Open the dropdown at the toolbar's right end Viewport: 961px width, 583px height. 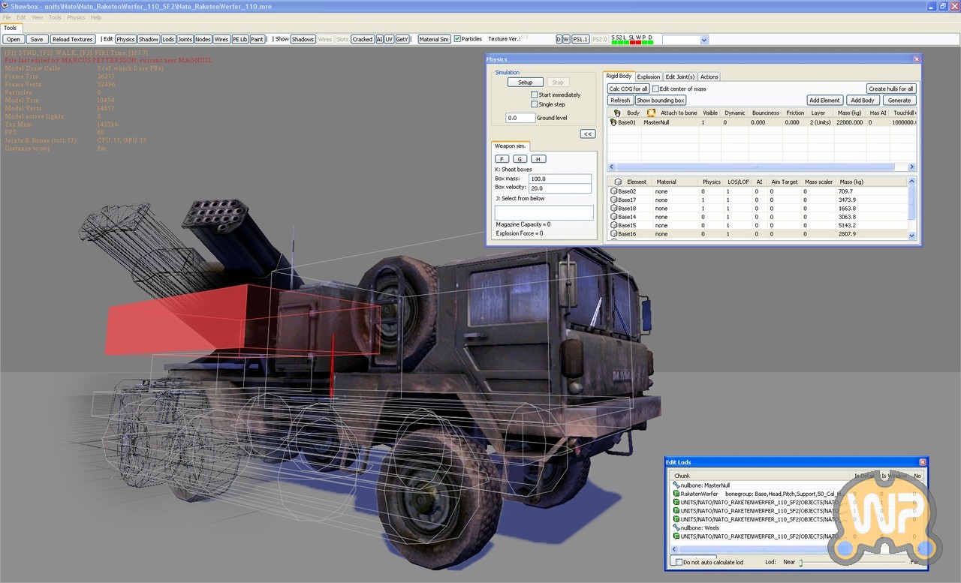[x=703, y=40]
